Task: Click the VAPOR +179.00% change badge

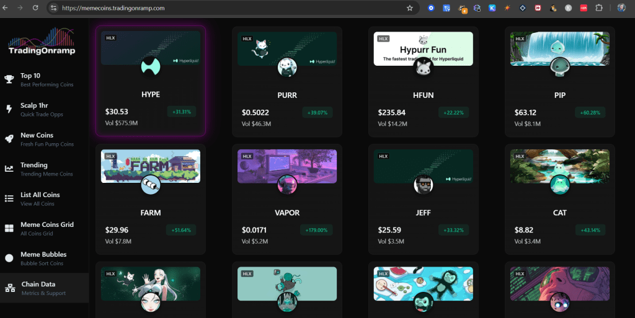Action: (316, 230)
